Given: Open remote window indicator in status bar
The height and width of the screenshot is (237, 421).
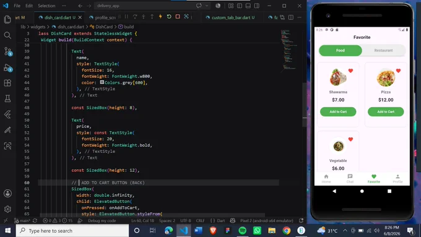Looking at the screenshot, I should click(6, 221).
